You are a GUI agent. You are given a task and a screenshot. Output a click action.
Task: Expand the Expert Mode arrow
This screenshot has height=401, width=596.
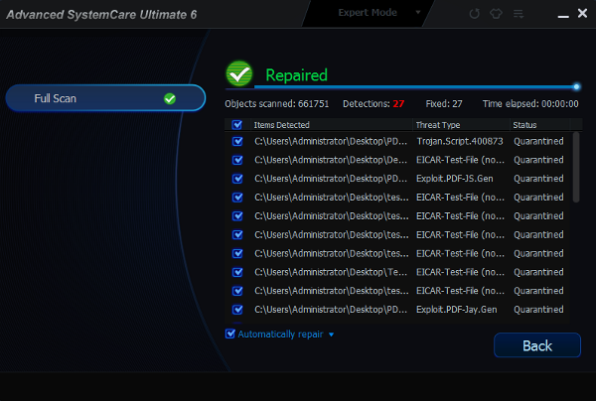pos(418,12)
